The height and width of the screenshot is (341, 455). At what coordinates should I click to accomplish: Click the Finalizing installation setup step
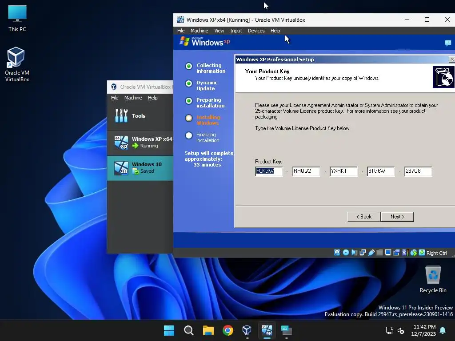pyautogui.click(x=202, y=138)
